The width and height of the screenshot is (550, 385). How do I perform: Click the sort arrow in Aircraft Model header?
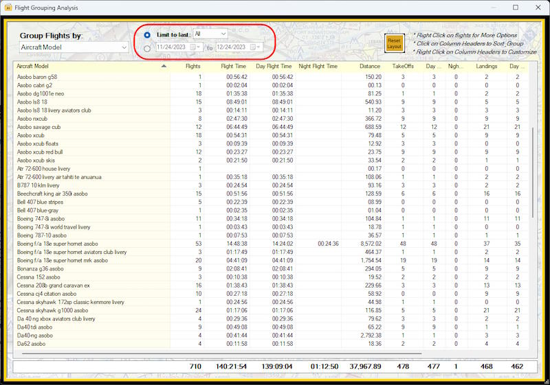click(164, 66)
